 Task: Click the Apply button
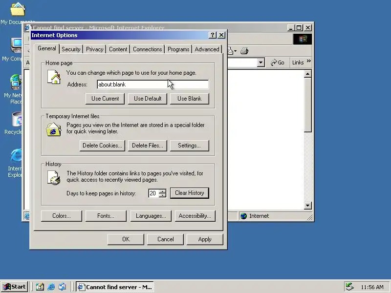pos(205,239)
